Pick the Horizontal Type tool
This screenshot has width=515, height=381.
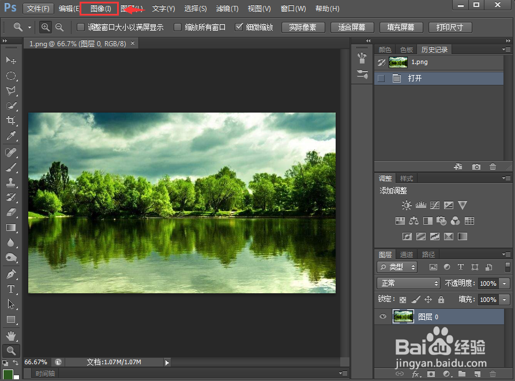click(x=11, y=289)
